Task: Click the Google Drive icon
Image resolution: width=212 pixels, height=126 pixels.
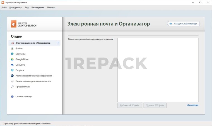Action: click(x=12, y=59)
